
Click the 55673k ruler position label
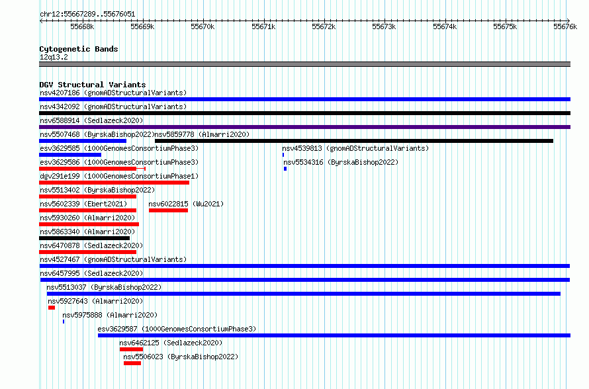(384, 26)
